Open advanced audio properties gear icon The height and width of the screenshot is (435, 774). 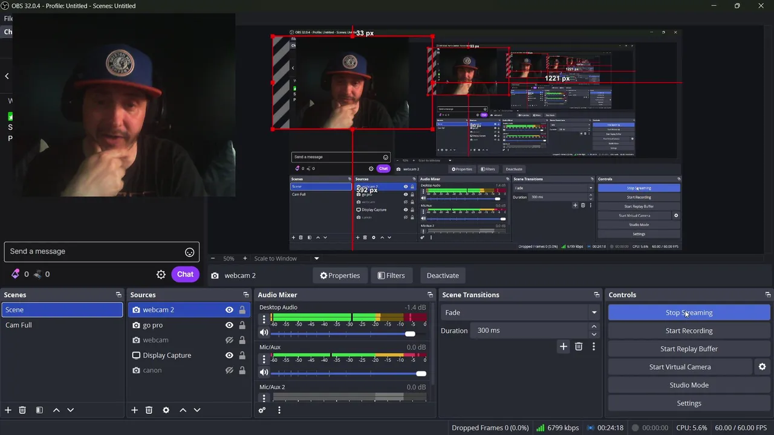coord(262,410)
